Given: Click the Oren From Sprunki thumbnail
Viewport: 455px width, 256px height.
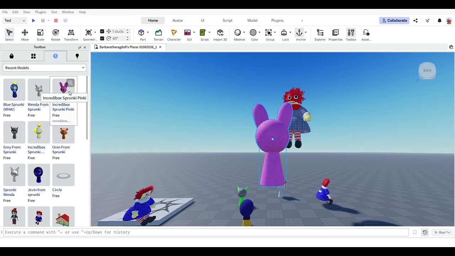Looking at the screenshot, I should coord(63,132).
